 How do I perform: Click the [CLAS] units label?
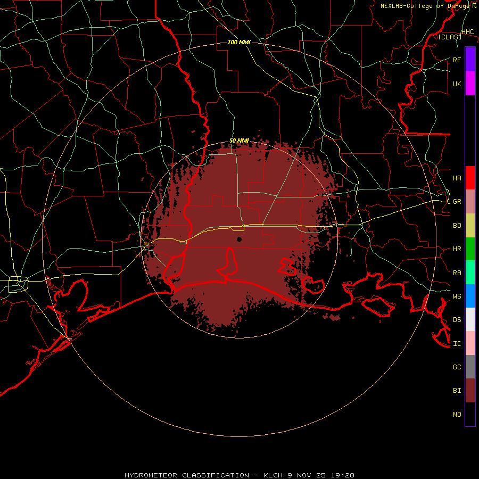450,37
